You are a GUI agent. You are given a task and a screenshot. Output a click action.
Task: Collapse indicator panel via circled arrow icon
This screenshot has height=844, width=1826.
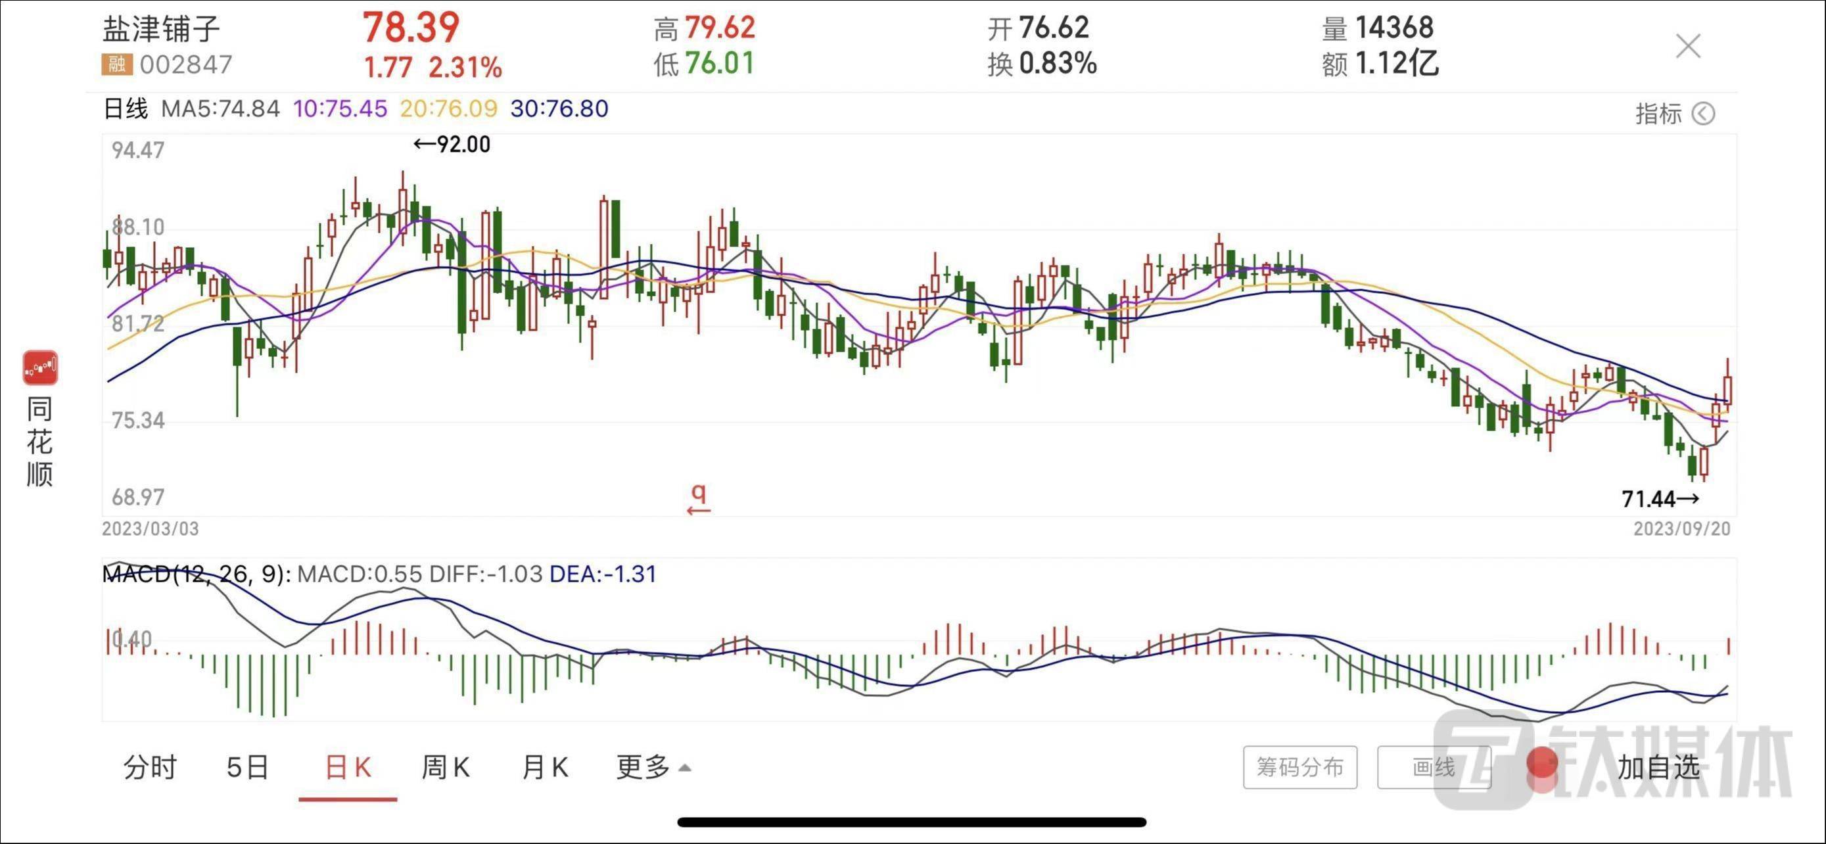[1703, 113]
